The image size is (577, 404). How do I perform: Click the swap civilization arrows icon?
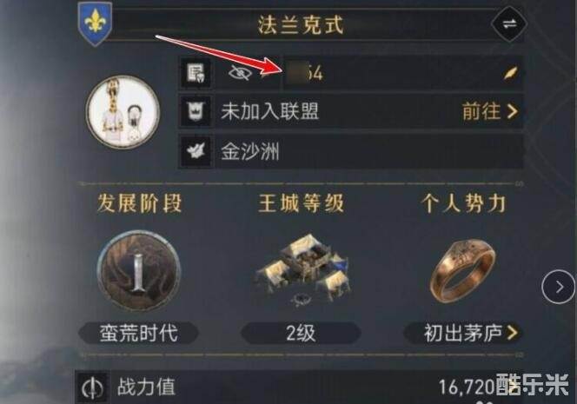(509, 24)
